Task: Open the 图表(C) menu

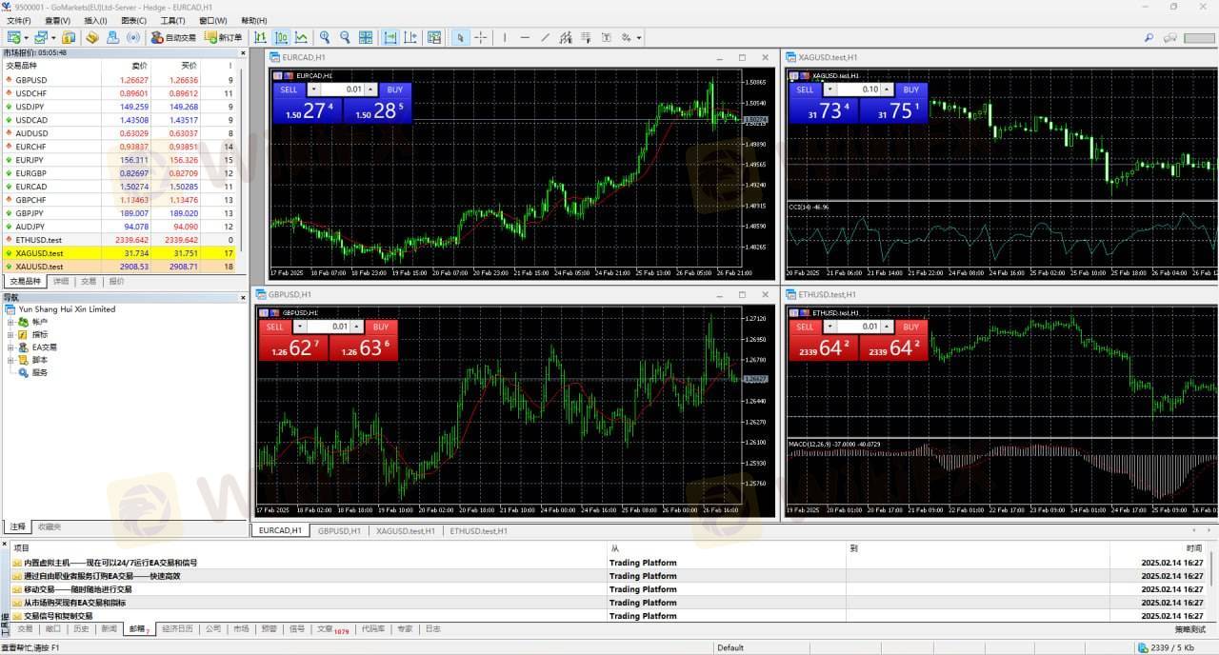Action: coord(133,20)
